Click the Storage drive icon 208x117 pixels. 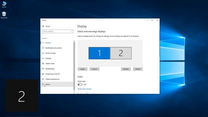pos(43,58)
